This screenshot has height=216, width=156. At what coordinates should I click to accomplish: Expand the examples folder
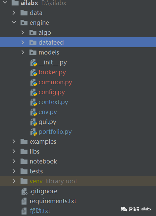[14, 141]
